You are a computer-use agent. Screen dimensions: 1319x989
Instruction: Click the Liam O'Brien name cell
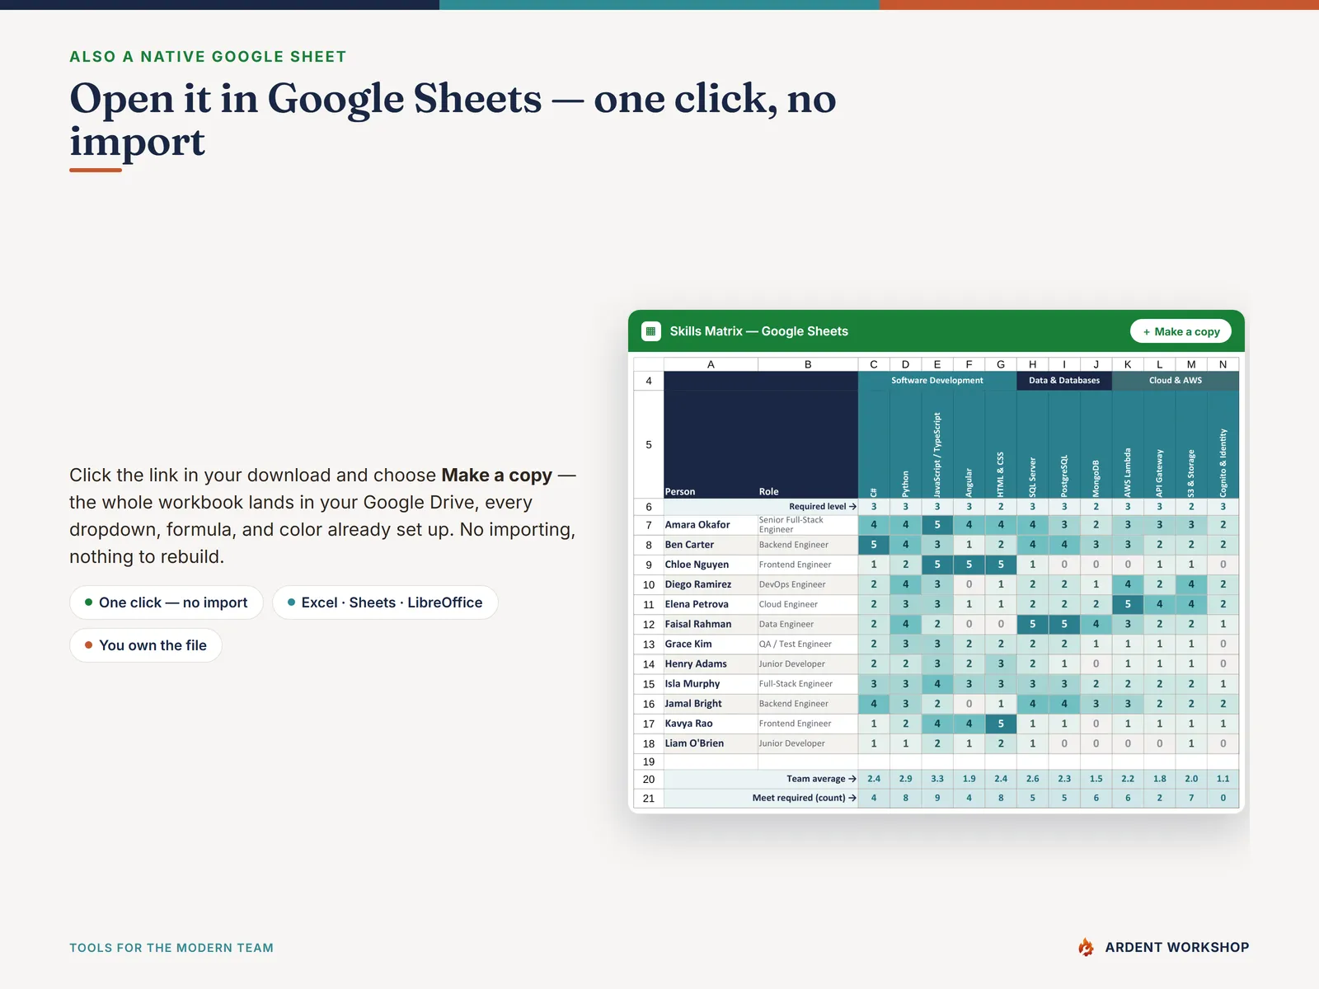pyautogui.click(x=711, y=743)
